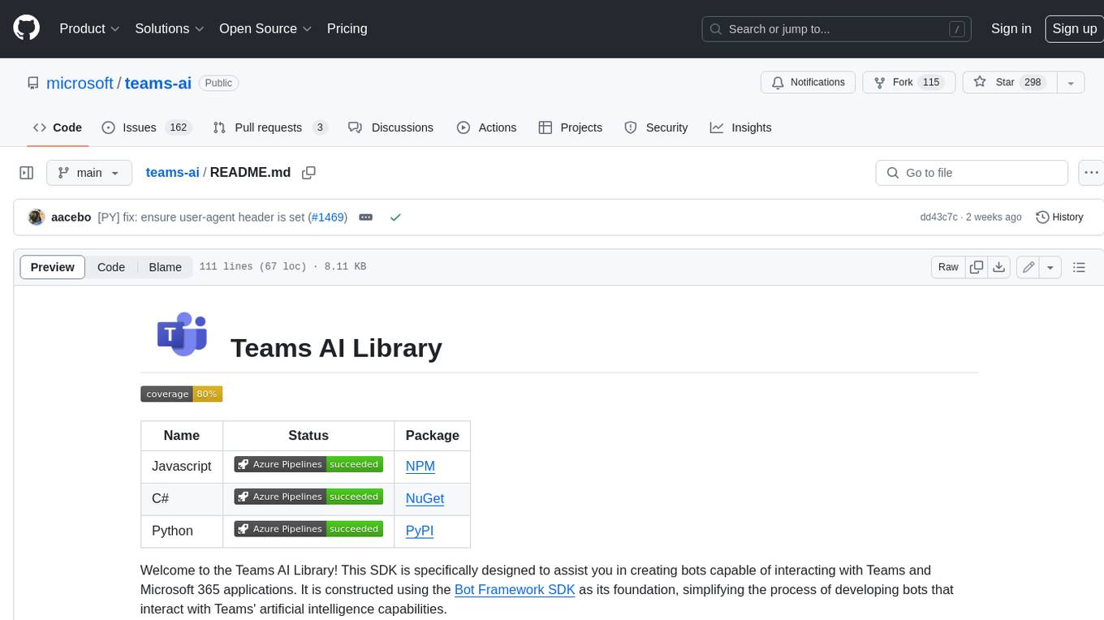The image size is (1104, 620).
Task: Star the teams-ai repository
Action: [1009, 83]
